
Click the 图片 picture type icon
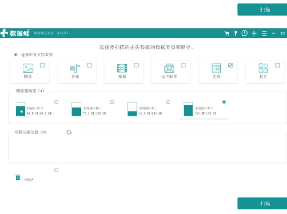point(28,68)
